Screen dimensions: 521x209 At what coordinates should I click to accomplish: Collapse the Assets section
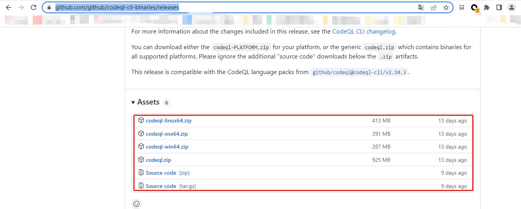[145, 102]
